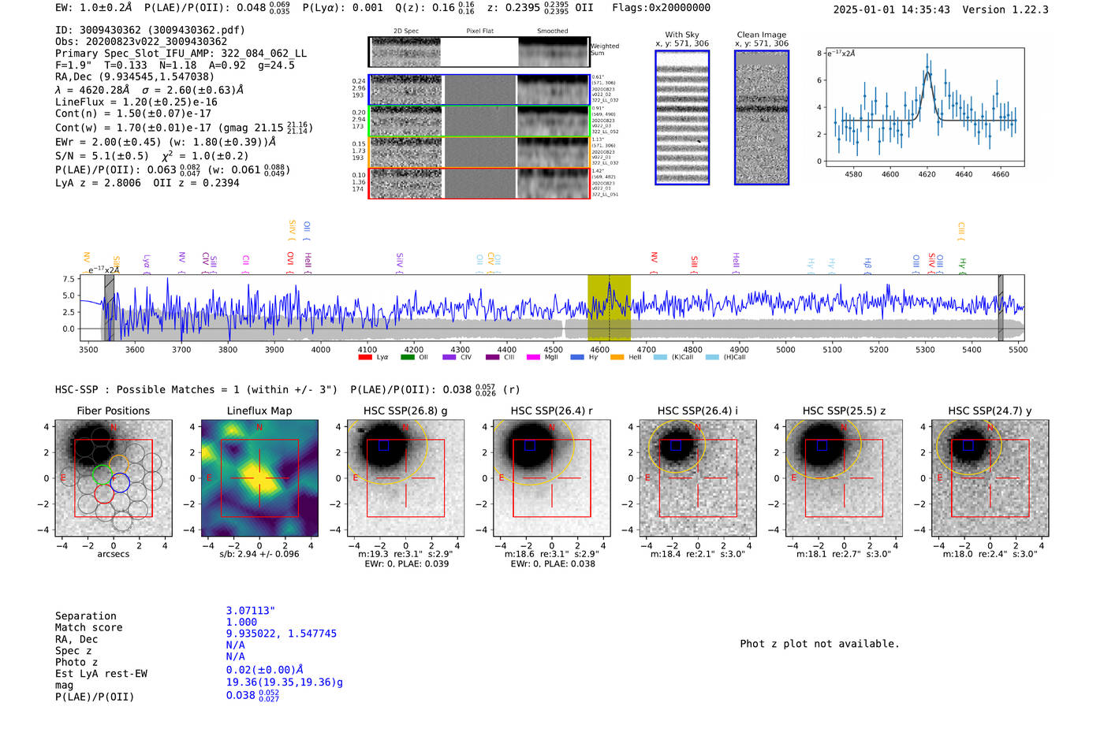Image resolution: width=1104 pixels, height=751 pixels.
Task: Open the HSC SSP(26.4) r cutout
Action: 552,478
